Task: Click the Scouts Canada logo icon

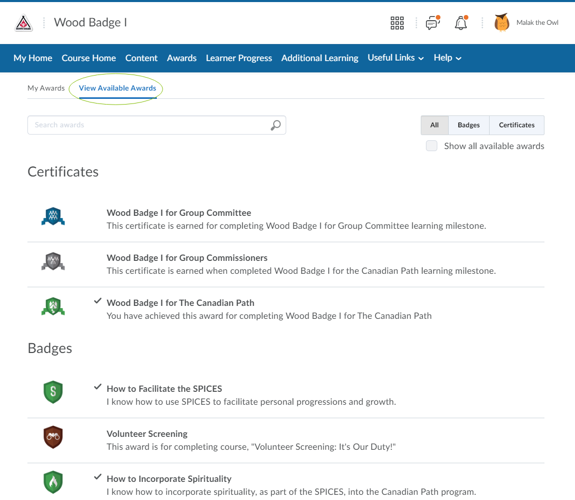Action: coord(23,23)
